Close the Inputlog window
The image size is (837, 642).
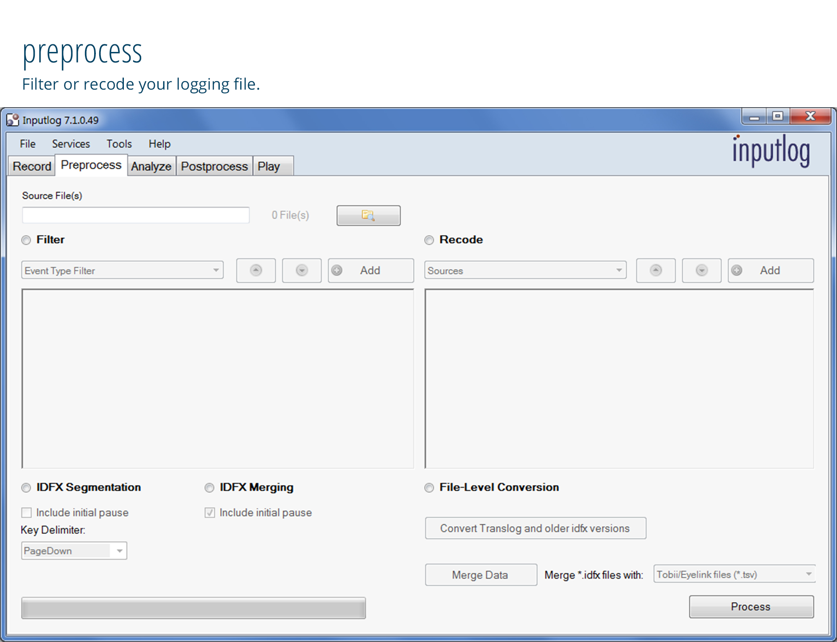(x=810, y=117)
